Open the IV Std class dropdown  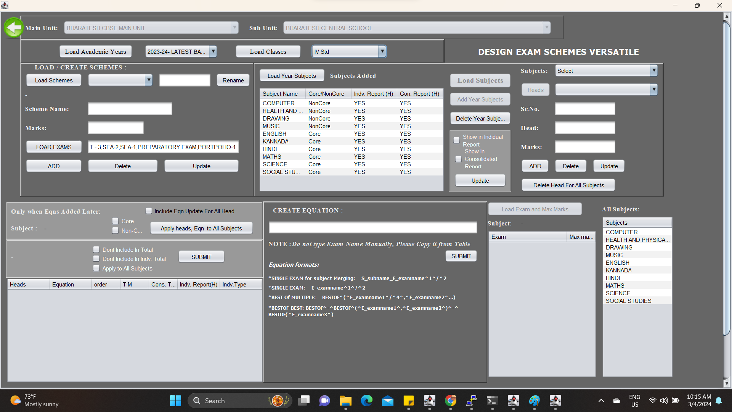pos(382,51)
